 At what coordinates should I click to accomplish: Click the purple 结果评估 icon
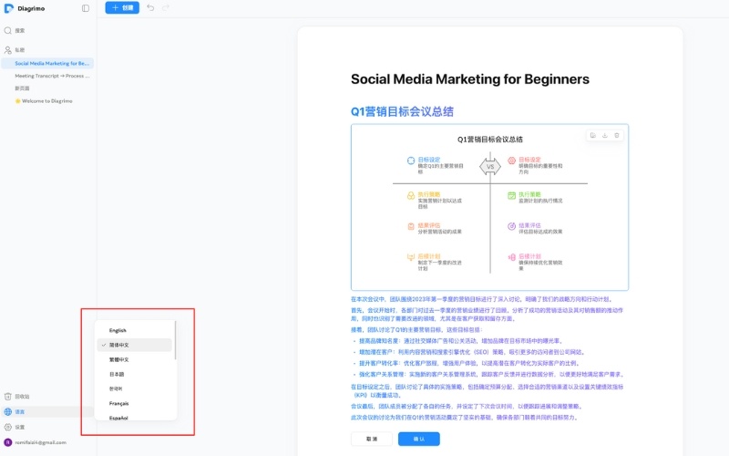[511, 226]
